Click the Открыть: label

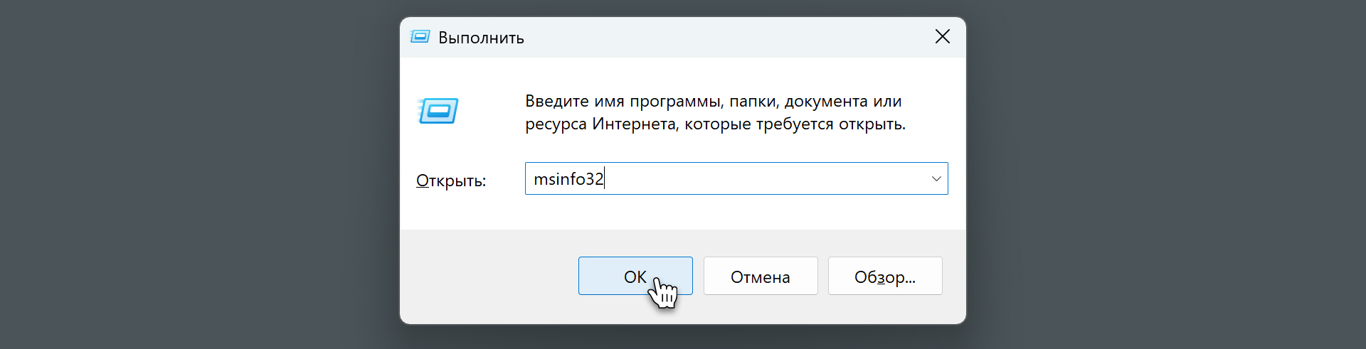coord(450,181)
